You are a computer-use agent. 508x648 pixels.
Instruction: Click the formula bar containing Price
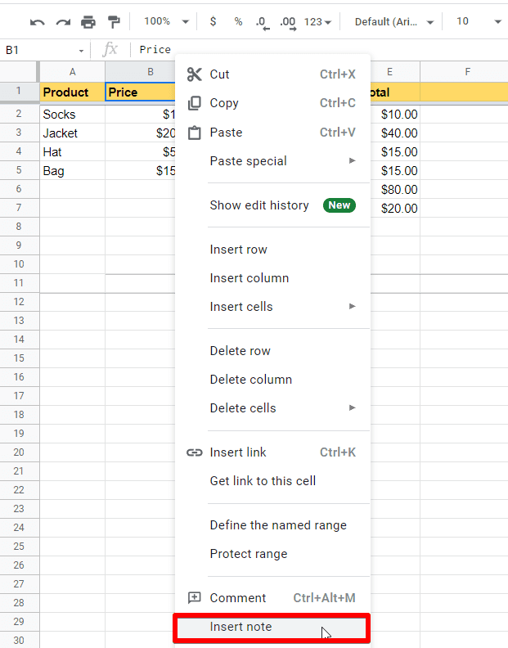click(319, 50)
